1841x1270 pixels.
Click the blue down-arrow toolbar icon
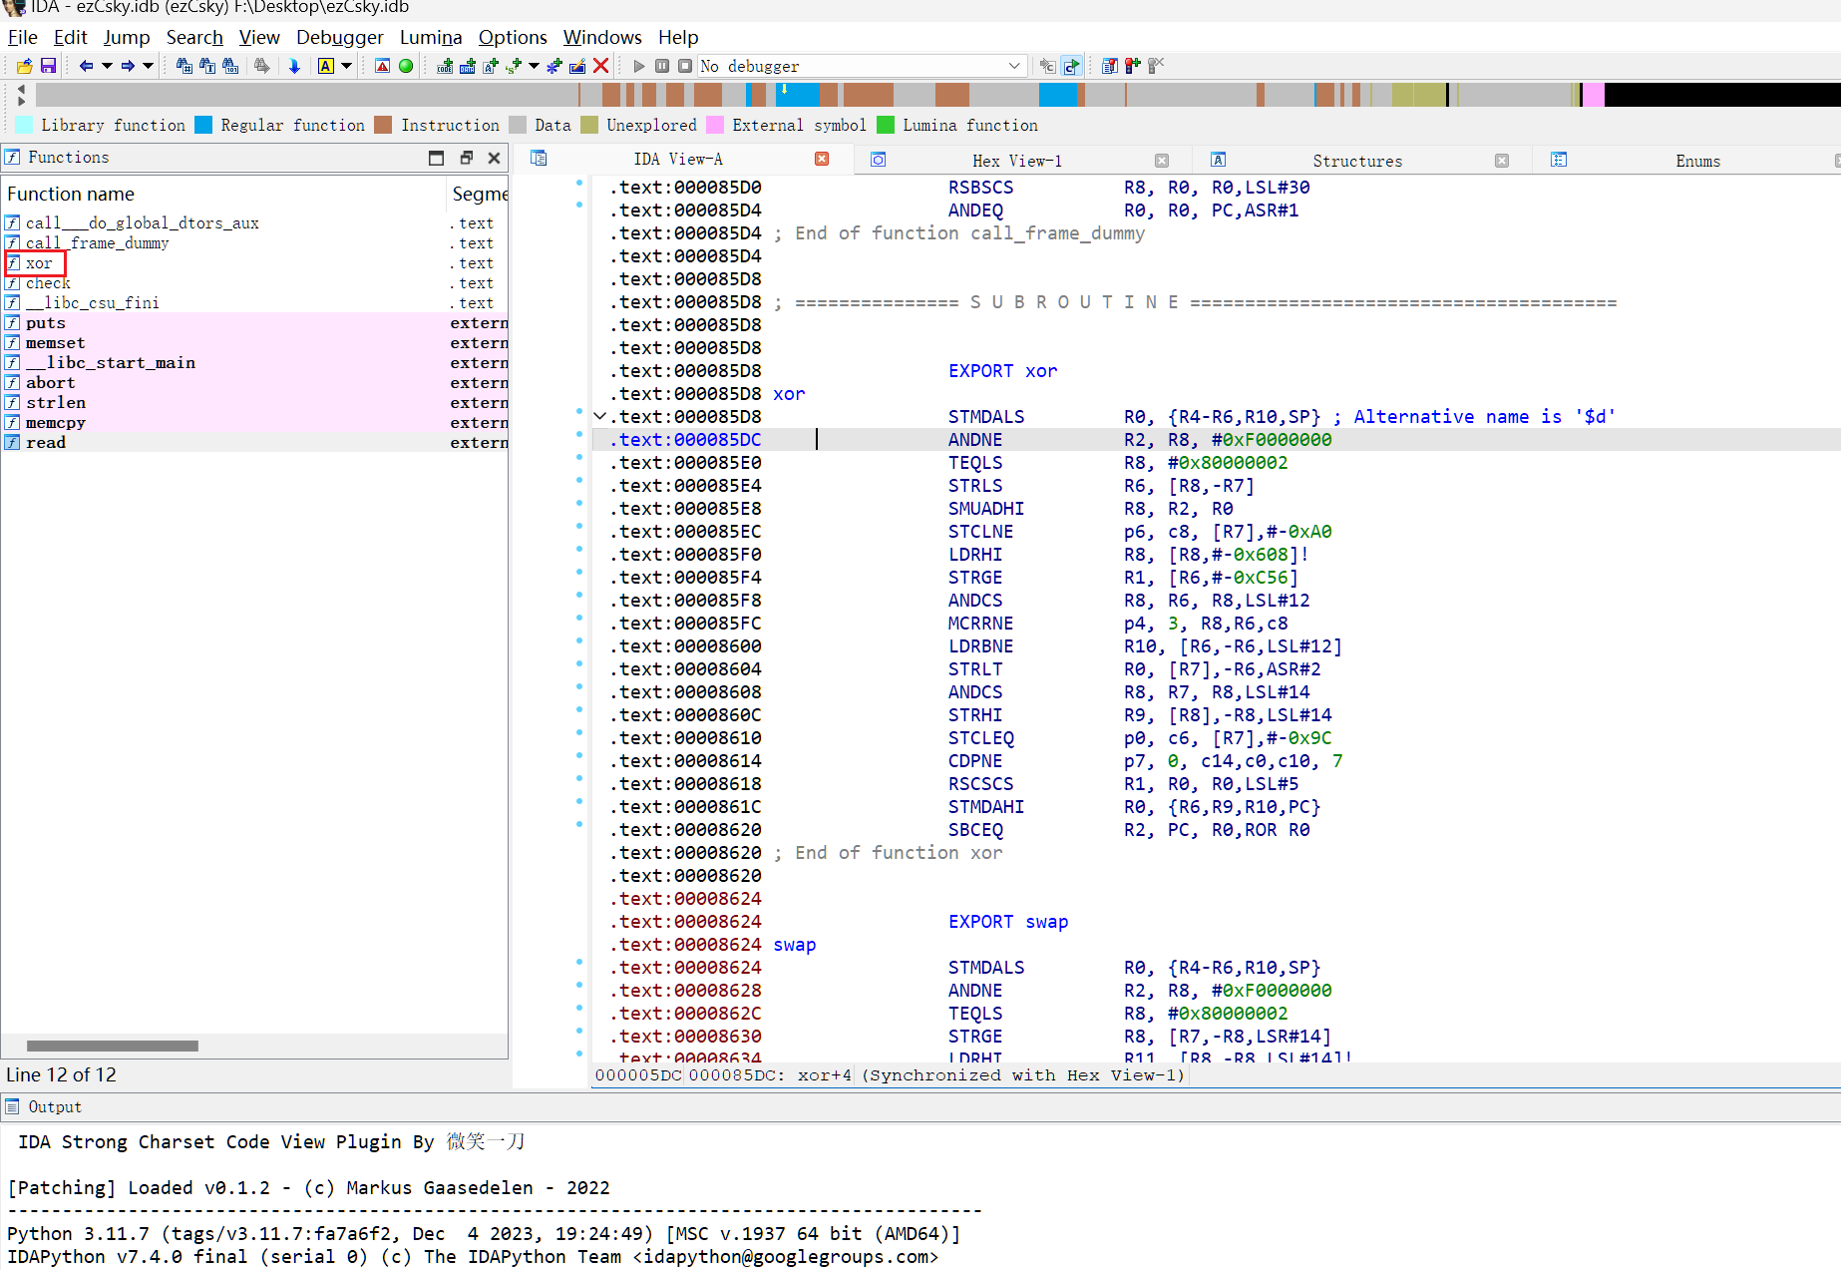(x=294, y=66)
